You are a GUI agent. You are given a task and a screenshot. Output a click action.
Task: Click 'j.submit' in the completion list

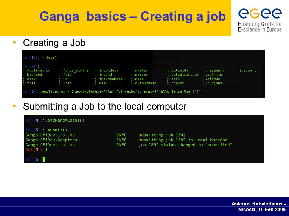coord(247,70)
